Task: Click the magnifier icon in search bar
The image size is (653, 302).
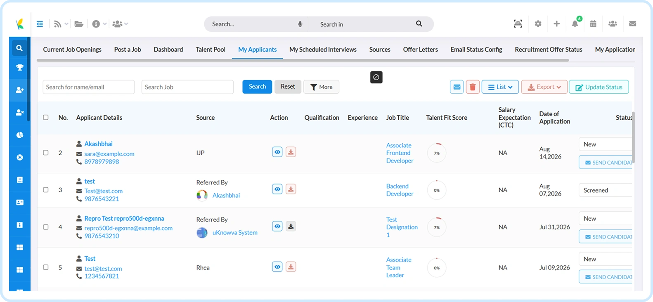Action: coord(419,24)
